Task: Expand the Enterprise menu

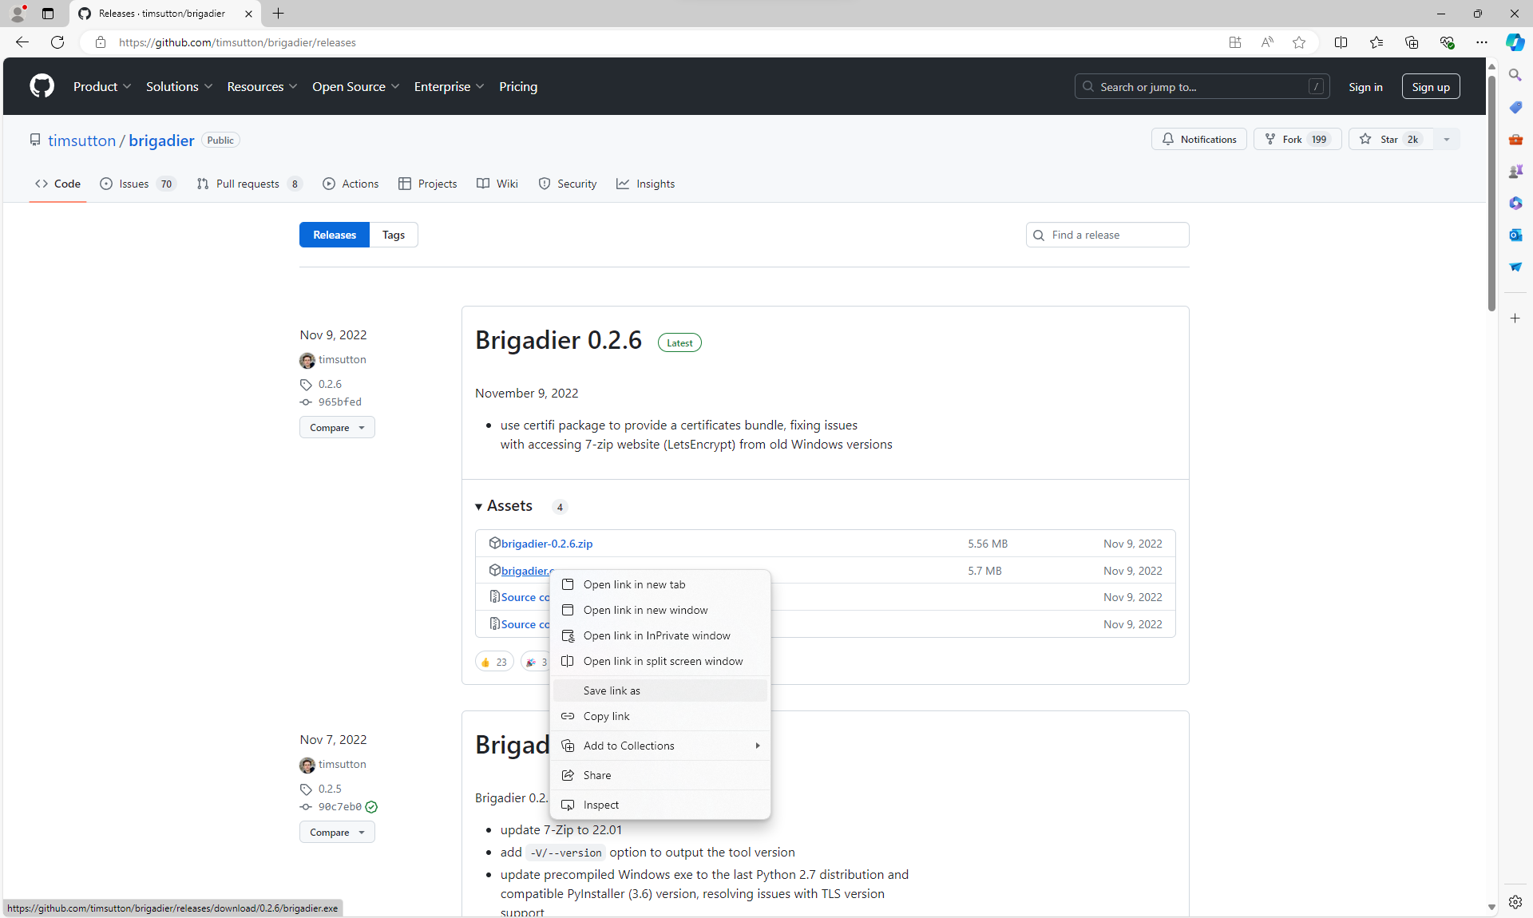Action: point(449,86)
